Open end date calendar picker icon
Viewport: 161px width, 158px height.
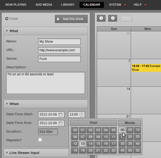point(60,123)
